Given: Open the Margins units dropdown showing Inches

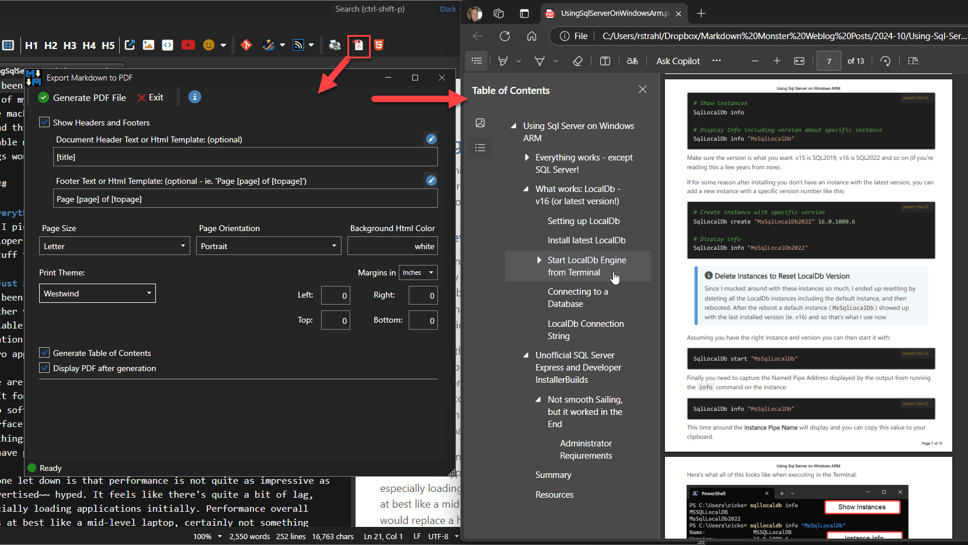Looking at the screenshot, I should (418, 272).
